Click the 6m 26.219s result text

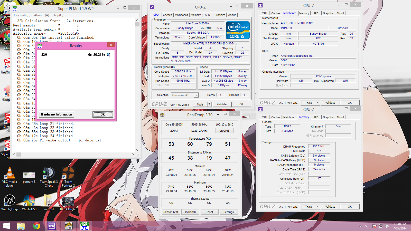tap(97, 55)
